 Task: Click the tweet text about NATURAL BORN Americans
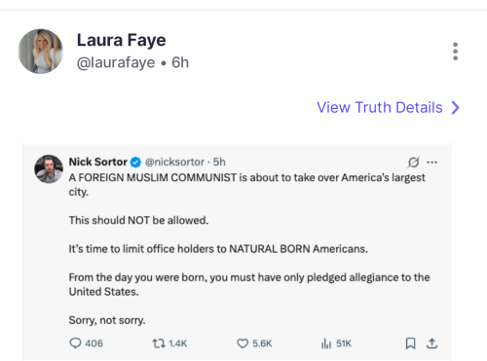pos(218,249)
